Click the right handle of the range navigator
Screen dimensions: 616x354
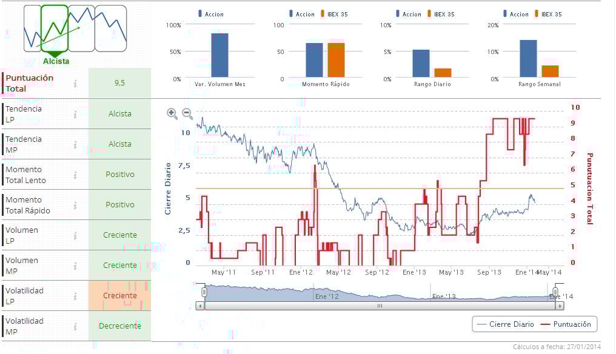click(555, 292)
